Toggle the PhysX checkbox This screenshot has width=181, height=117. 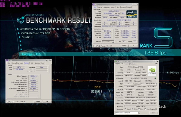139,109
